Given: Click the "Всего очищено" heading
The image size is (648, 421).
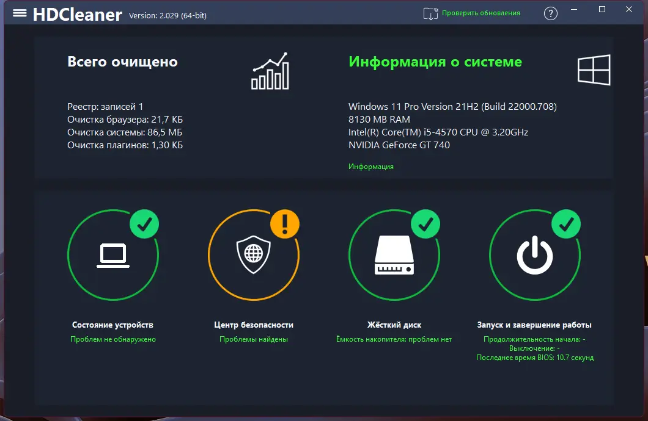Looking at the screenshot, I should [x=123, y=62].
